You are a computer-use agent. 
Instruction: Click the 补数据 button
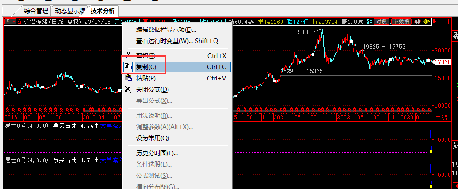402,22
